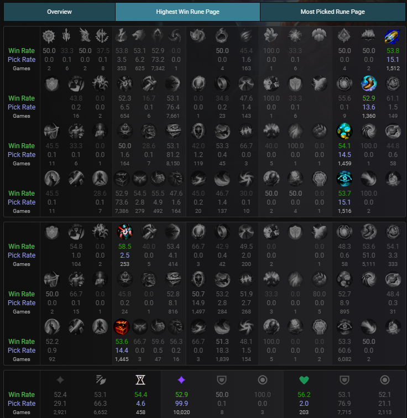This screenshot has width=407, height=418.
Task: Select the Grasp of the Undying keystone
Action: point(271,36)
